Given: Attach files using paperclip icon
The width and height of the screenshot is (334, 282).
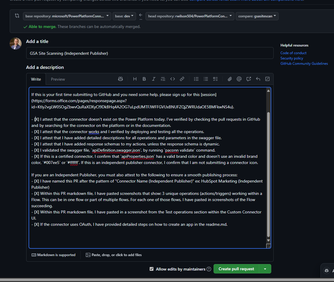Looking at the screenshot, I should click(x=230, y=79).
